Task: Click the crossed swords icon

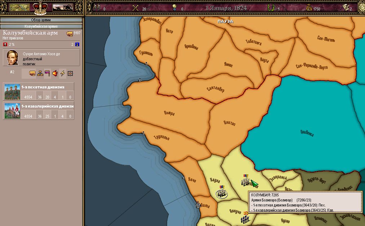Action: (x=135, y=8)
